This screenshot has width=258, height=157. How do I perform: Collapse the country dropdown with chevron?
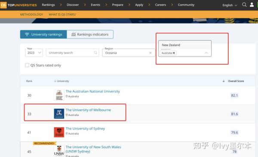[206, 53]
